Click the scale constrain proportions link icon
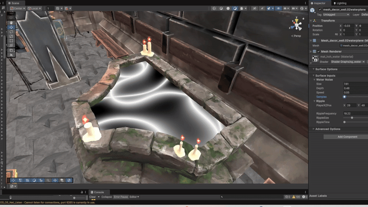This screenshot has width=368, height=207. point(337,34)
